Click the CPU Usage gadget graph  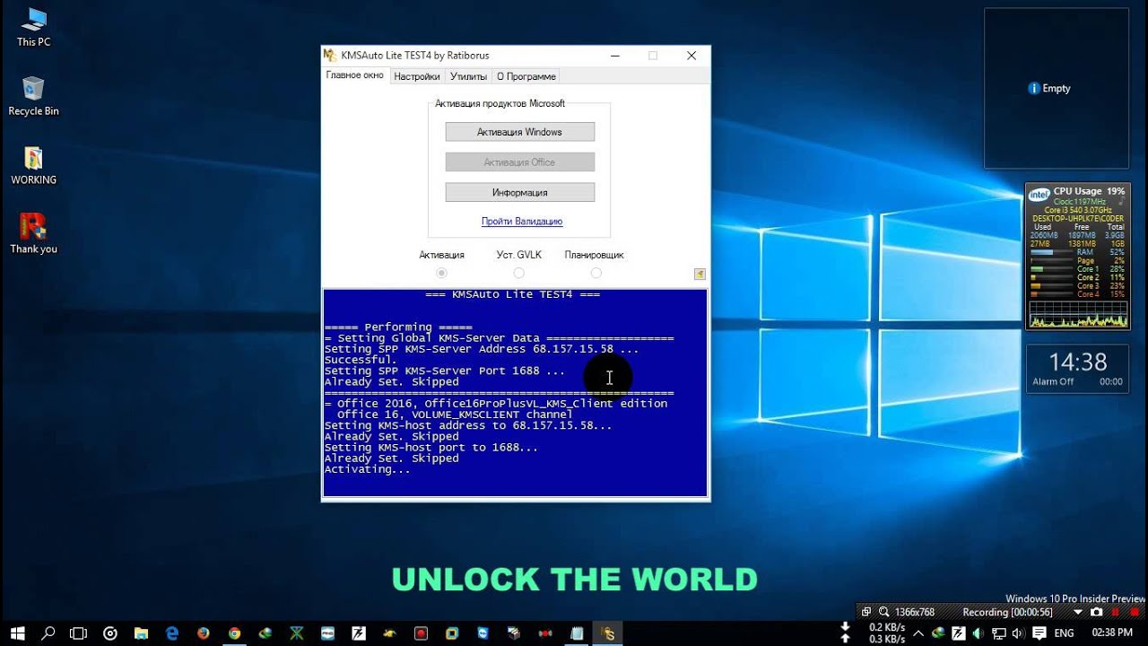(x=1078, y=315)
